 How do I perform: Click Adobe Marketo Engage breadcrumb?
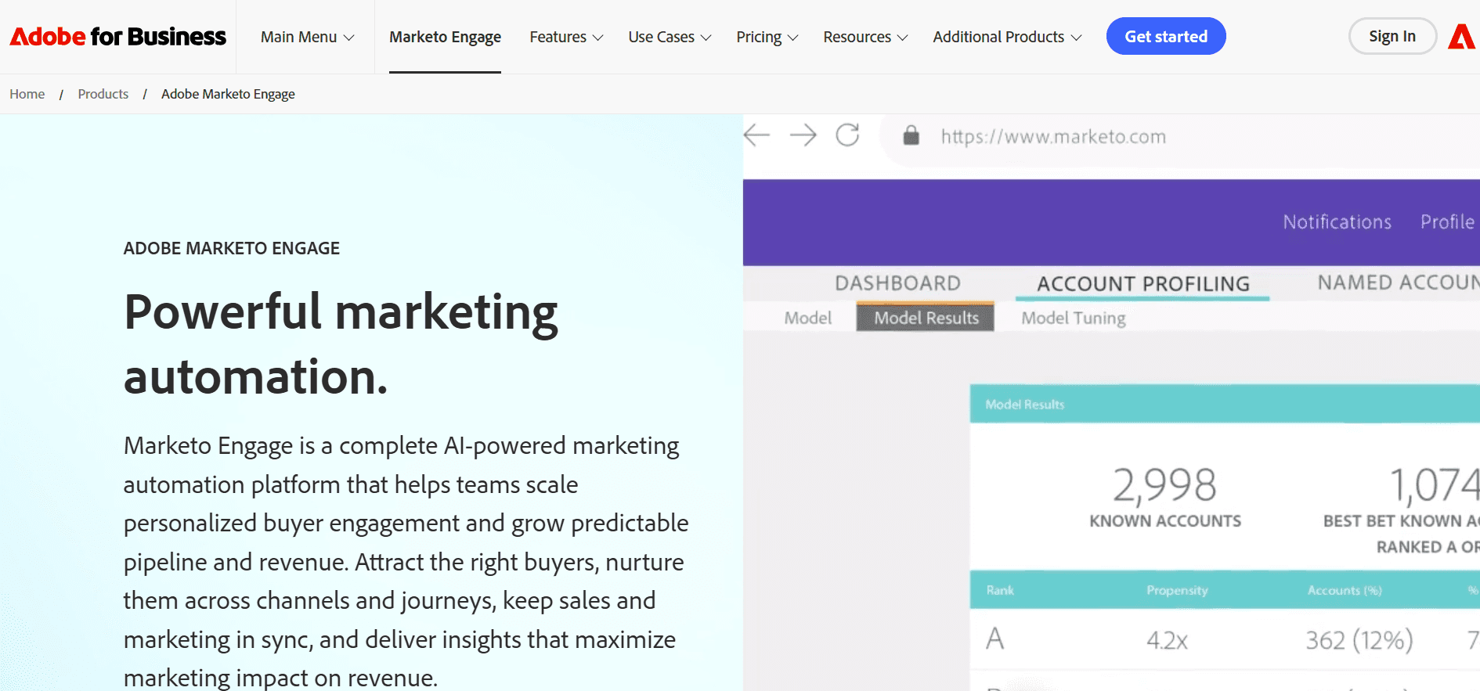228,94
